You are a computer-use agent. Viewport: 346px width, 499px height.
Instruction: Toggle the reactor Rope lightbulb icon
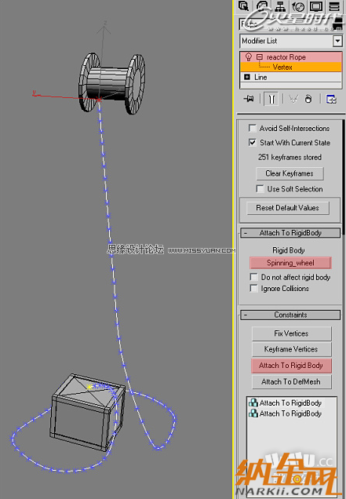248,57
